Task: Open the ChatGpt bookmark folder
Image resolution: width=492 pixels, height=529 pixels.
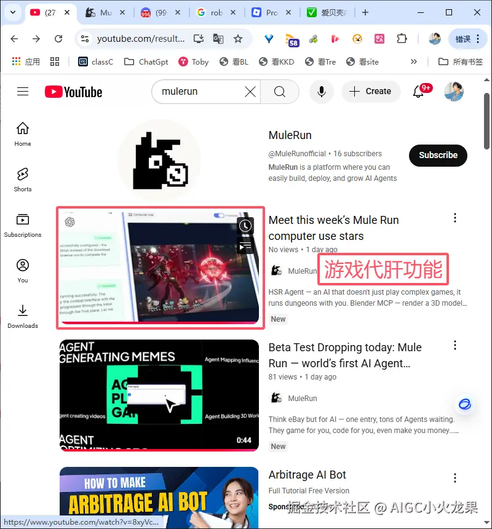Action: (146, 62)
